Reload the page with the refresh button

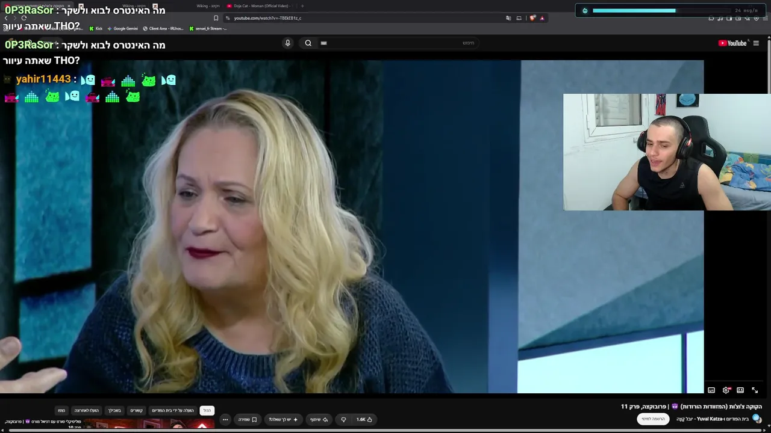point(24,18)
